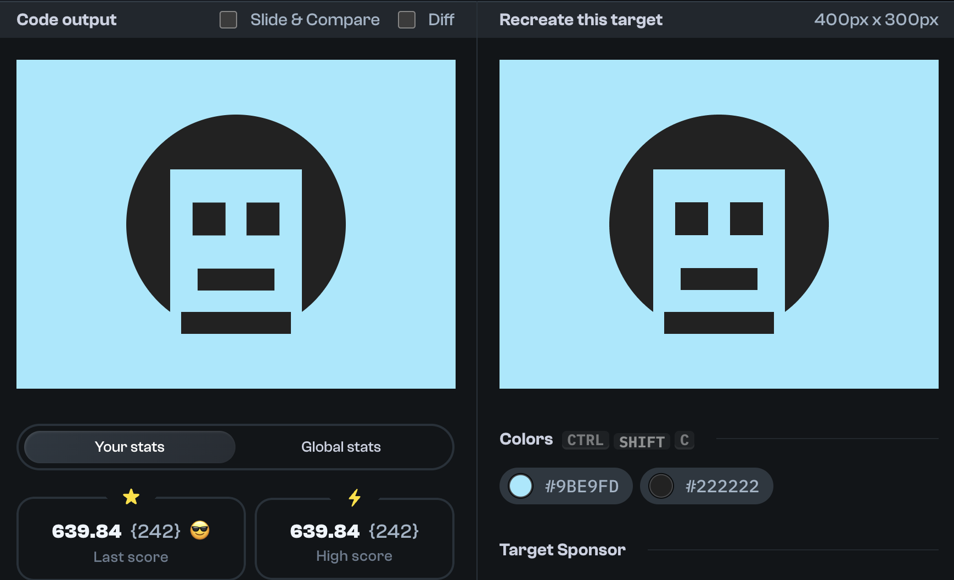Click the SHIFT key hint
Screen dimensions: 954x580
642,441
